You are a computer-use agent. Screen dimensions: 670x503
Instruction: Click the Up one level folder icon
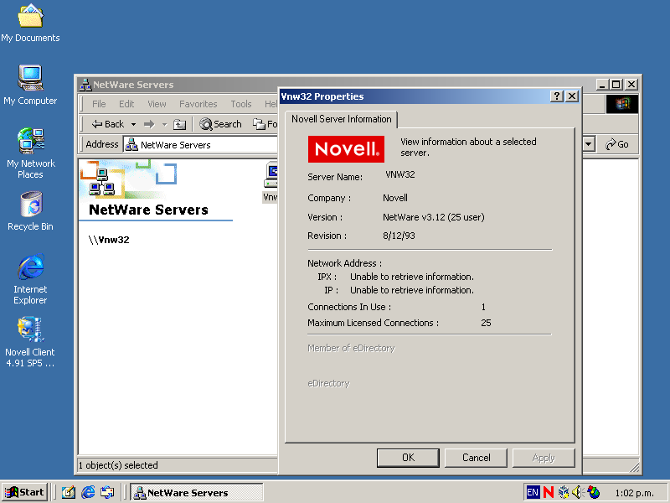(x=179, y=124)
